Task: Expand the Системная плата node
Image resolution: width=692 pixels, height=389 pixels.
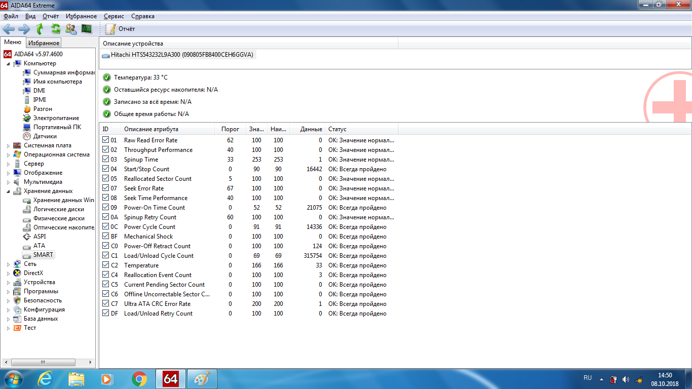Action: click(8, 146)
